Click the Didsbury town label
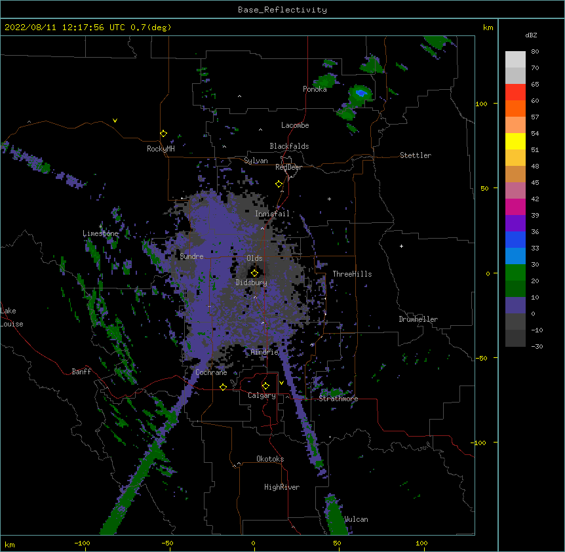Image resolution: width=565 pixels, height=552 pixels. pos(252,283)
